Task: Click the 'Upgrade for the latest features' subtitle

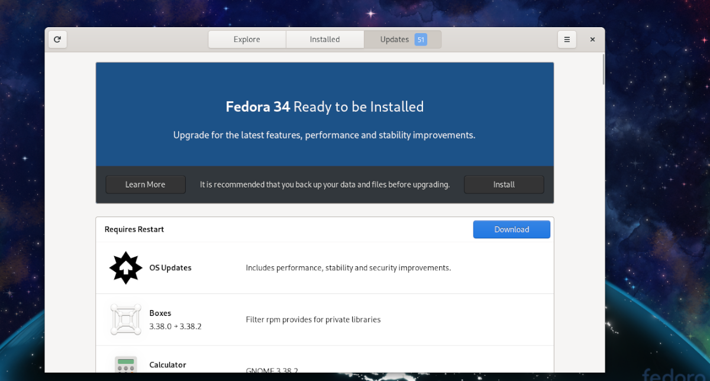Action: pos(324,135)
